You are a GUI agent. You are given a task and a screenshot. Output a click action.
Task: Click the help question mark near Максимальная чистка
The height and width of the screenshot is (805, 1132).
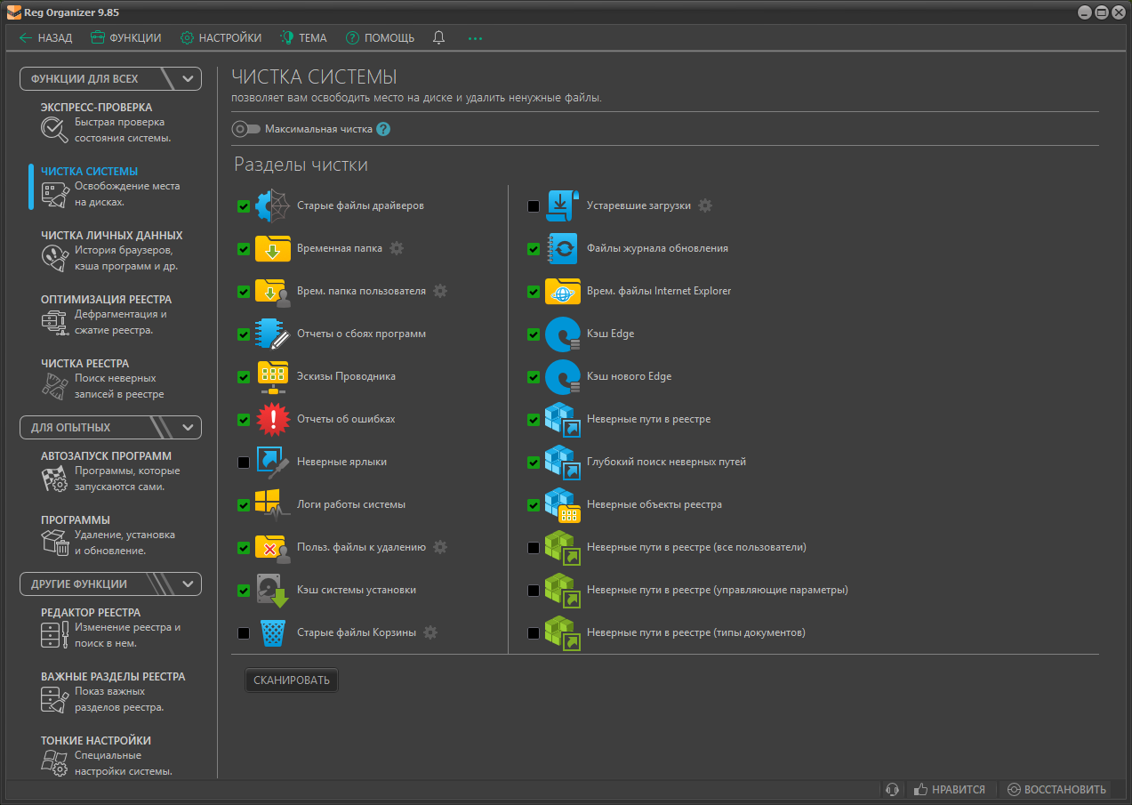pyautogui.click(x=383, y=129)
